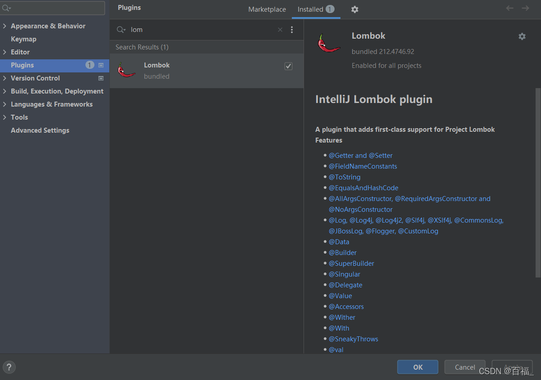The height and width of the screenshot is (380, 541).
Task: Click the plugin description scrollbar
Action: point(538,183)
